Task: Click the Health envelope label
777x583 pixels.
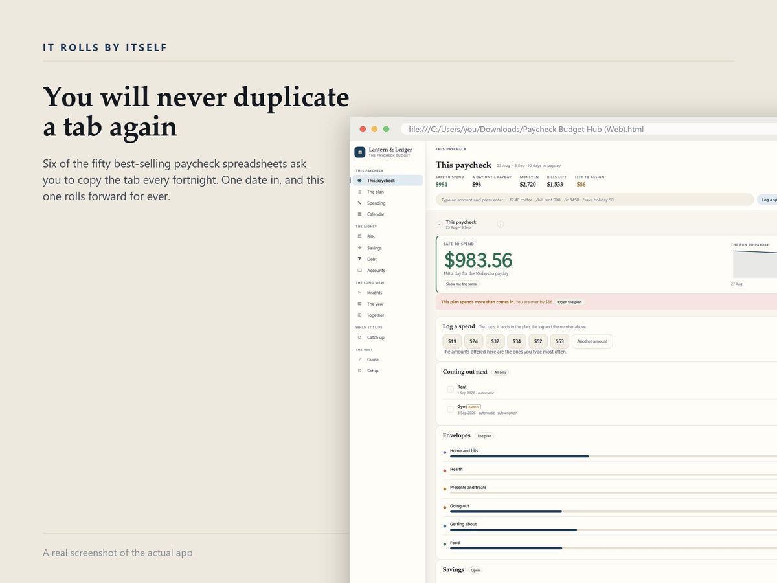Action: point(456,469)
